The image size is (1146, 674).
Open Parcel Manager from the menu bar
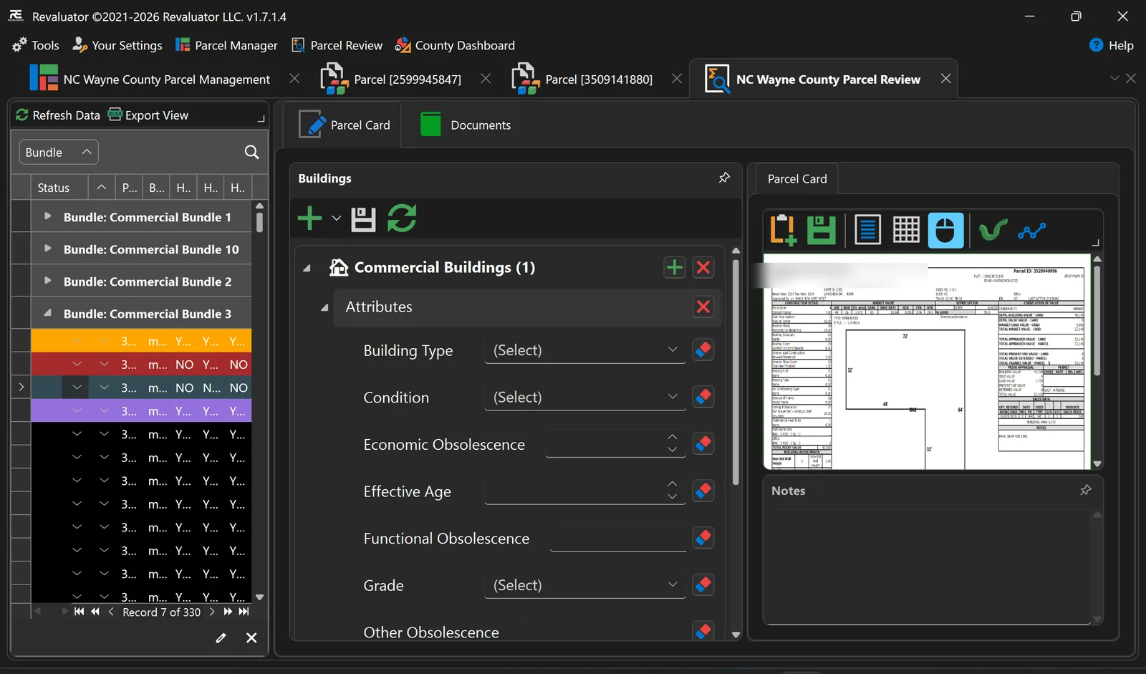pos(226,45)
